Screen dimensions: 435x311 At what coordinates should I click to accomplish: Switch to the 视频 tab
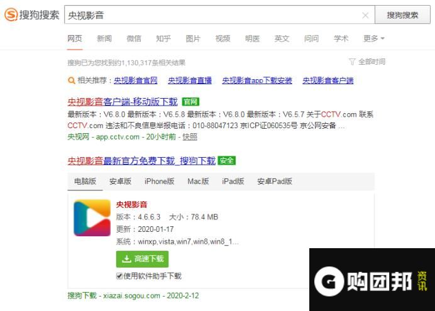(x=223, y=38)
